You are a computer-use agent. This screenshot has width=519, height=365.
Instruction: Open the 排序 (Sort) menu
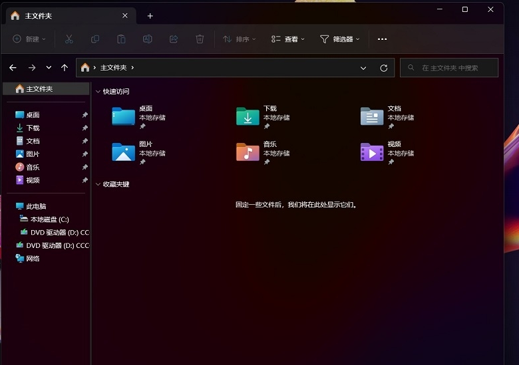240,39
